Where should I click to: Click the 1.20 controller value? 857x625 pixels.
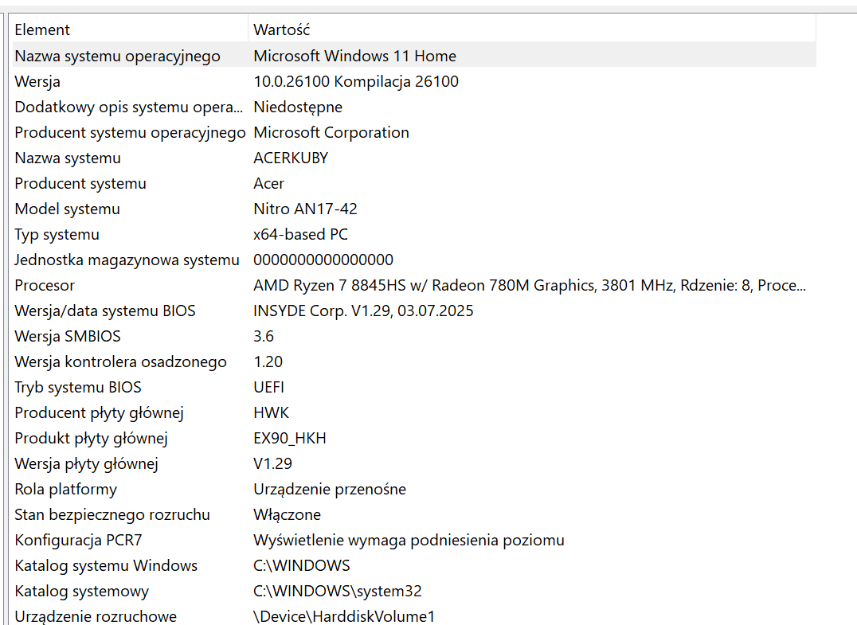pos(268,361)
